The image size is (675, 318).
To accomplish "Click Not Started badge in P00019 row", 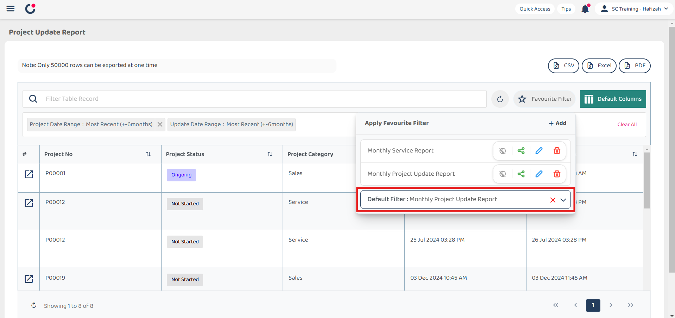I will 185,280.
